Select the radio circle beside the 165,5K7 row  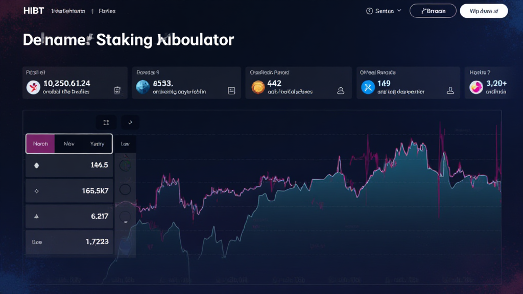[x=125, y=190]
